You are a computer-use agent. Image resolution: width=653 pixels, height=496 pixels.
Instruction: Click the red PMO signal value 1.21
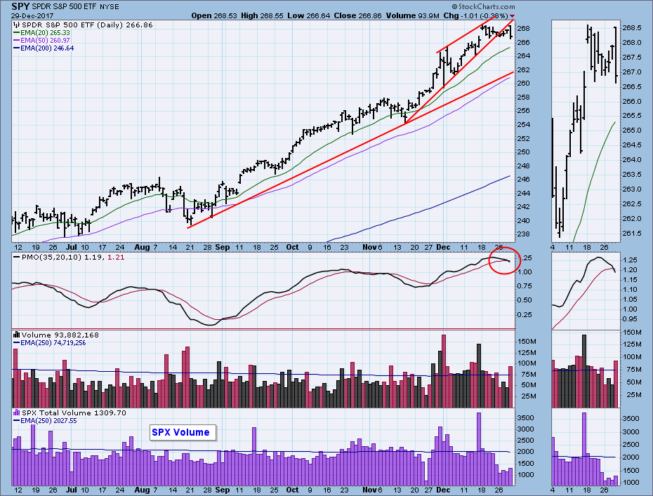pyautogui.click(x=116, y=257)
